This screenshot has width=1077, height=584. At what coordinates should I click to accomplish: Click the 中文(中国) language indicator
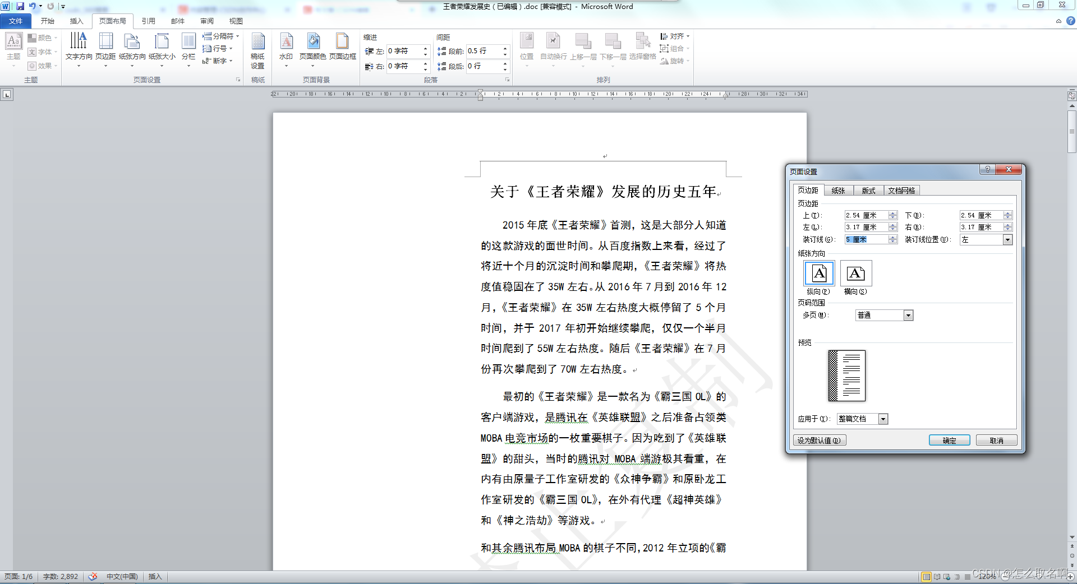(x=122, y=576)
